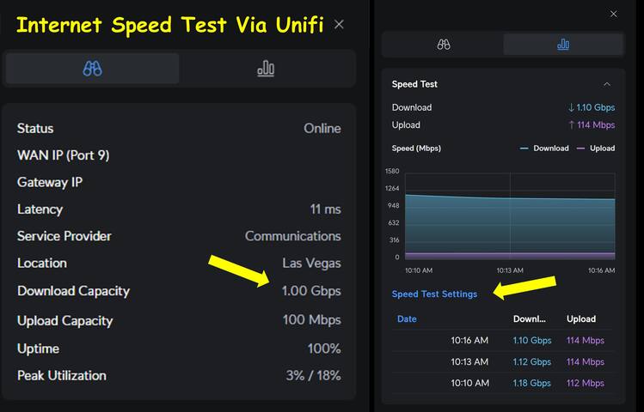The height and width of the screenshot is (412, 644).
Task: Click the 10:13 AM point on speed chart
Action: pos(510,199)
